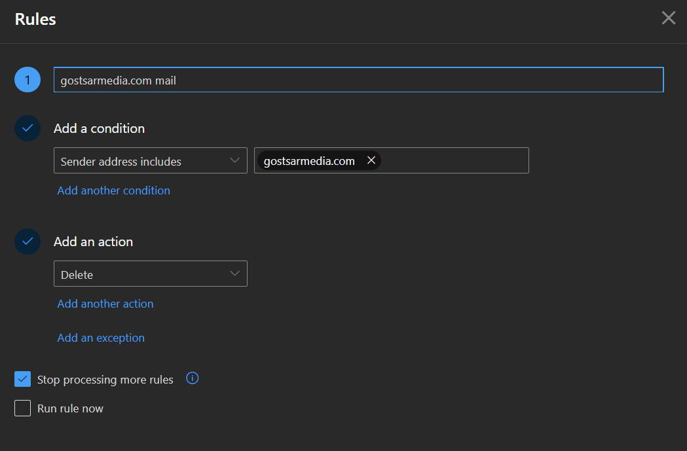Click the checkmark icon beside Add an action
Viewport: 687px width, 451px height.
(x=28, y=242)
